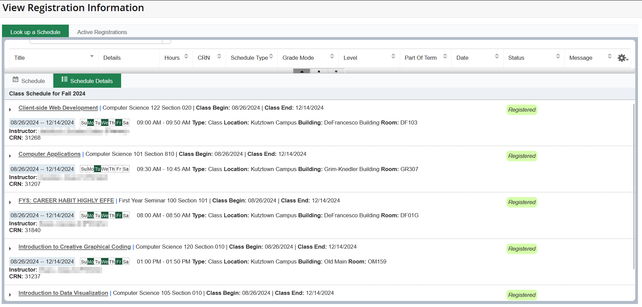Click the View Registration Information title
Screen dimensions: 642x307
pos(73,8)
